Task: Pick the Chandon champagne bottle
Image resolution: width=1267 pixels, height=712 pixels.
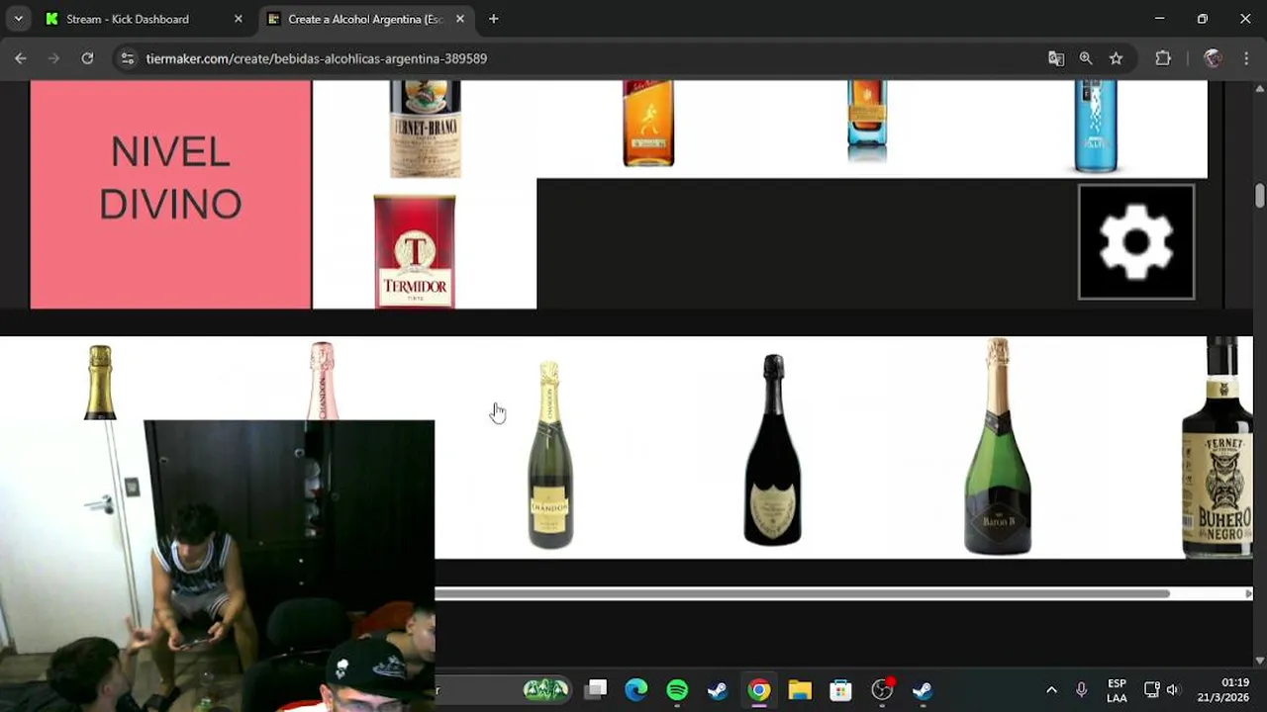Action: point(550,455)
